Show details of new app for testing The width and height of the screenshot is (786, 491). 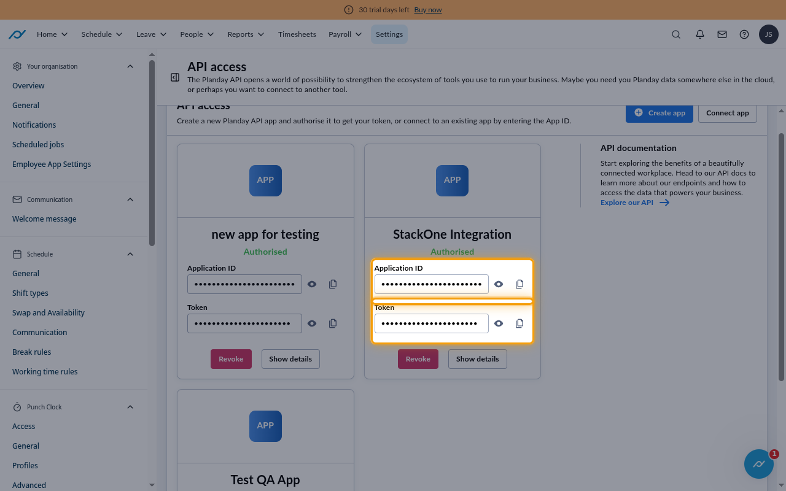click(x=290, y=359)
